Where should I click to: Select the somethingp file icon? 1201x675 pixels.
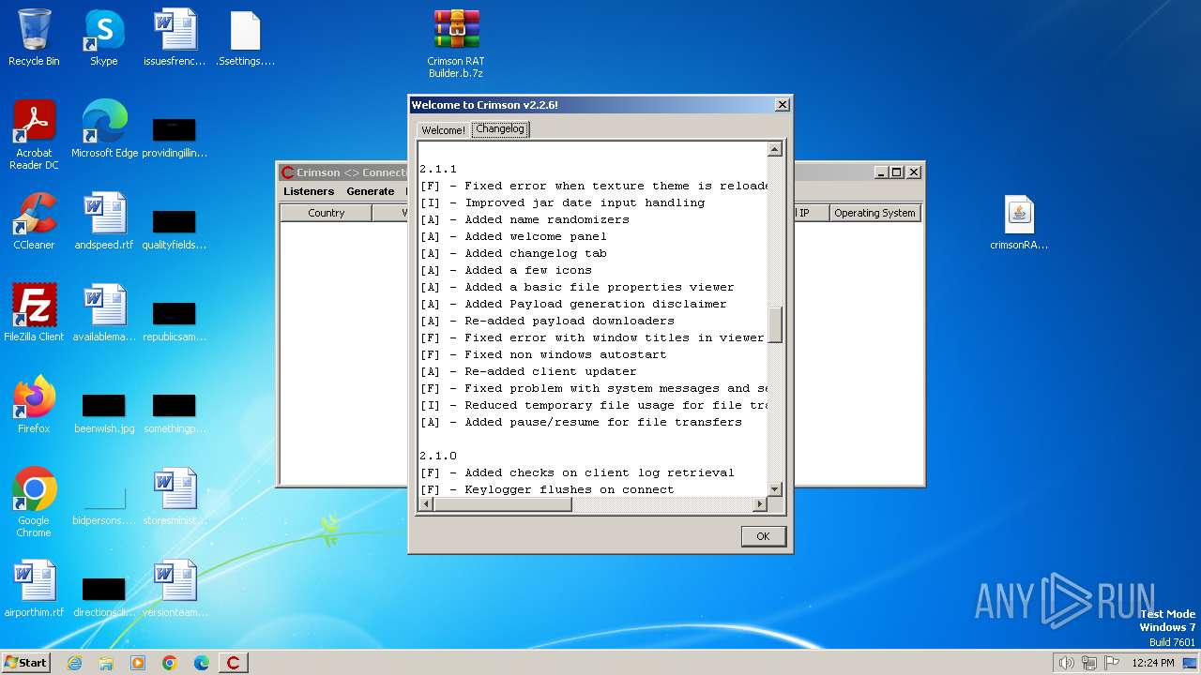click(x=175, y=412)
